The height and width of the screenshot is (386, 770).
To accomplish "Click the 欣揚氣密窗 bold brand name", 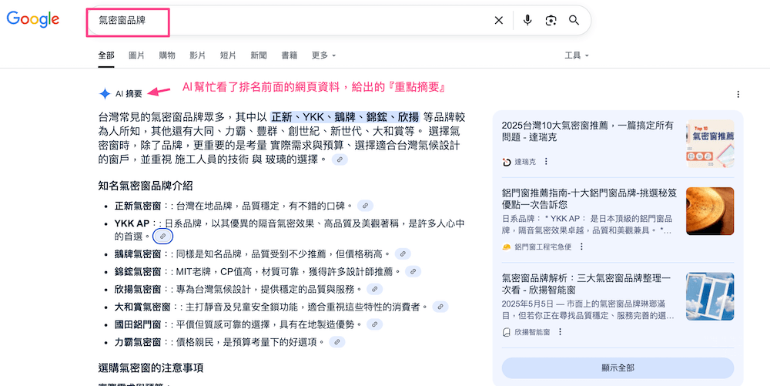I will [x=138, y=290].
